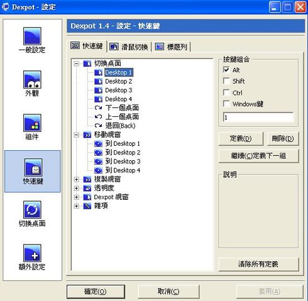This screenshot has height=301, width=308.
Task: Click the 取消(C) button
Action: point(168,292)
